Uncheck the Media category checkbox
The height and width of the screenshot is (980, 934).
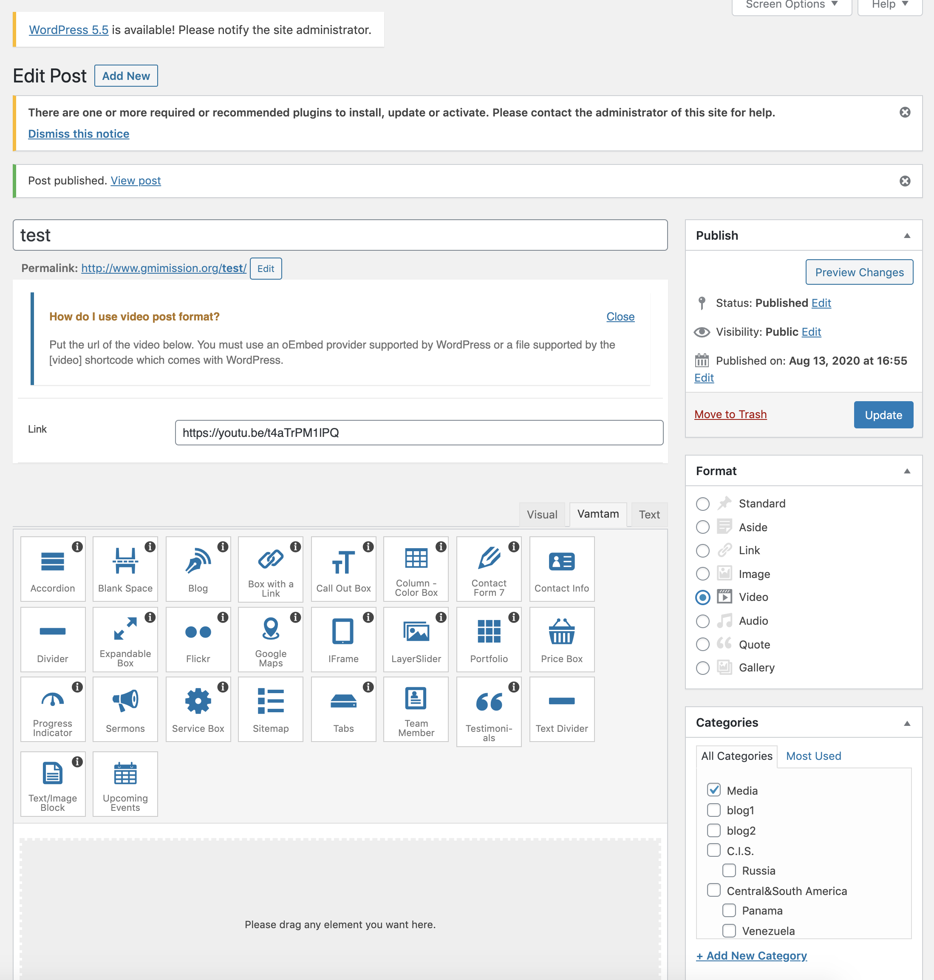point(713,790)
